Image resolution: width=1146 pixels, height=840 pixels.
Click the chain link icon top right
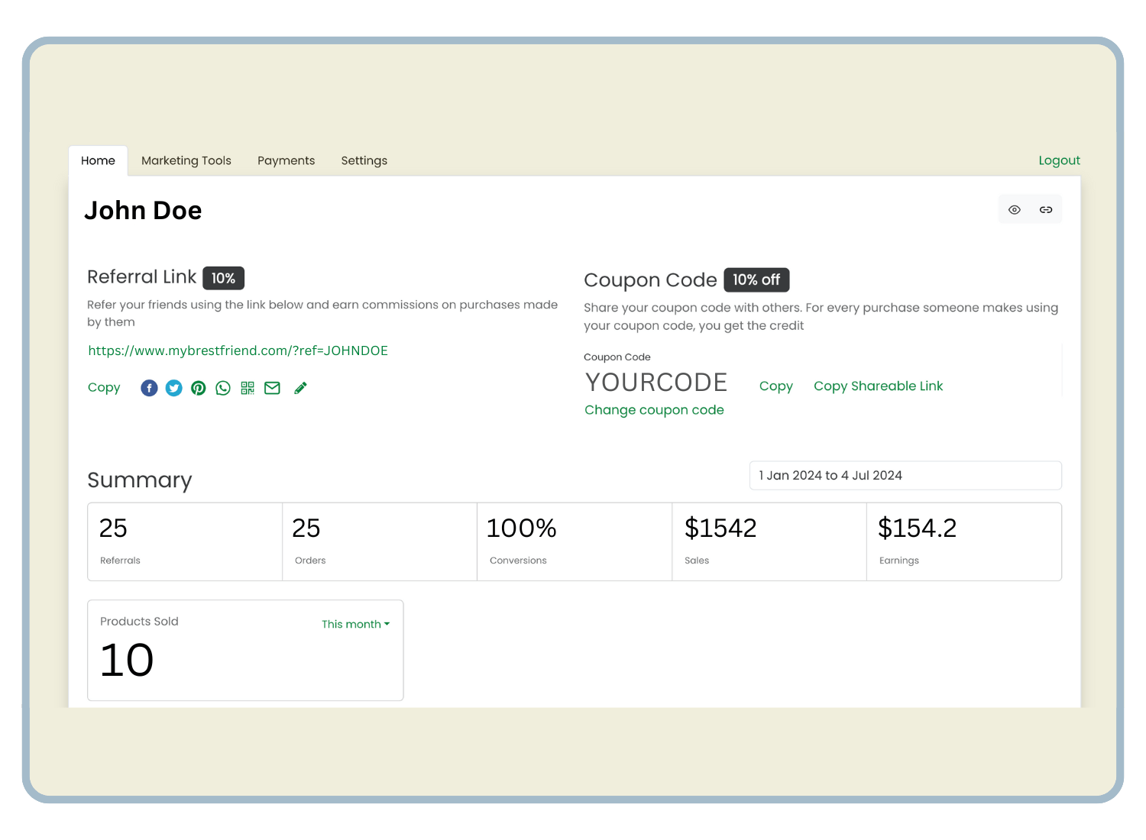[x=1046, y=210]
